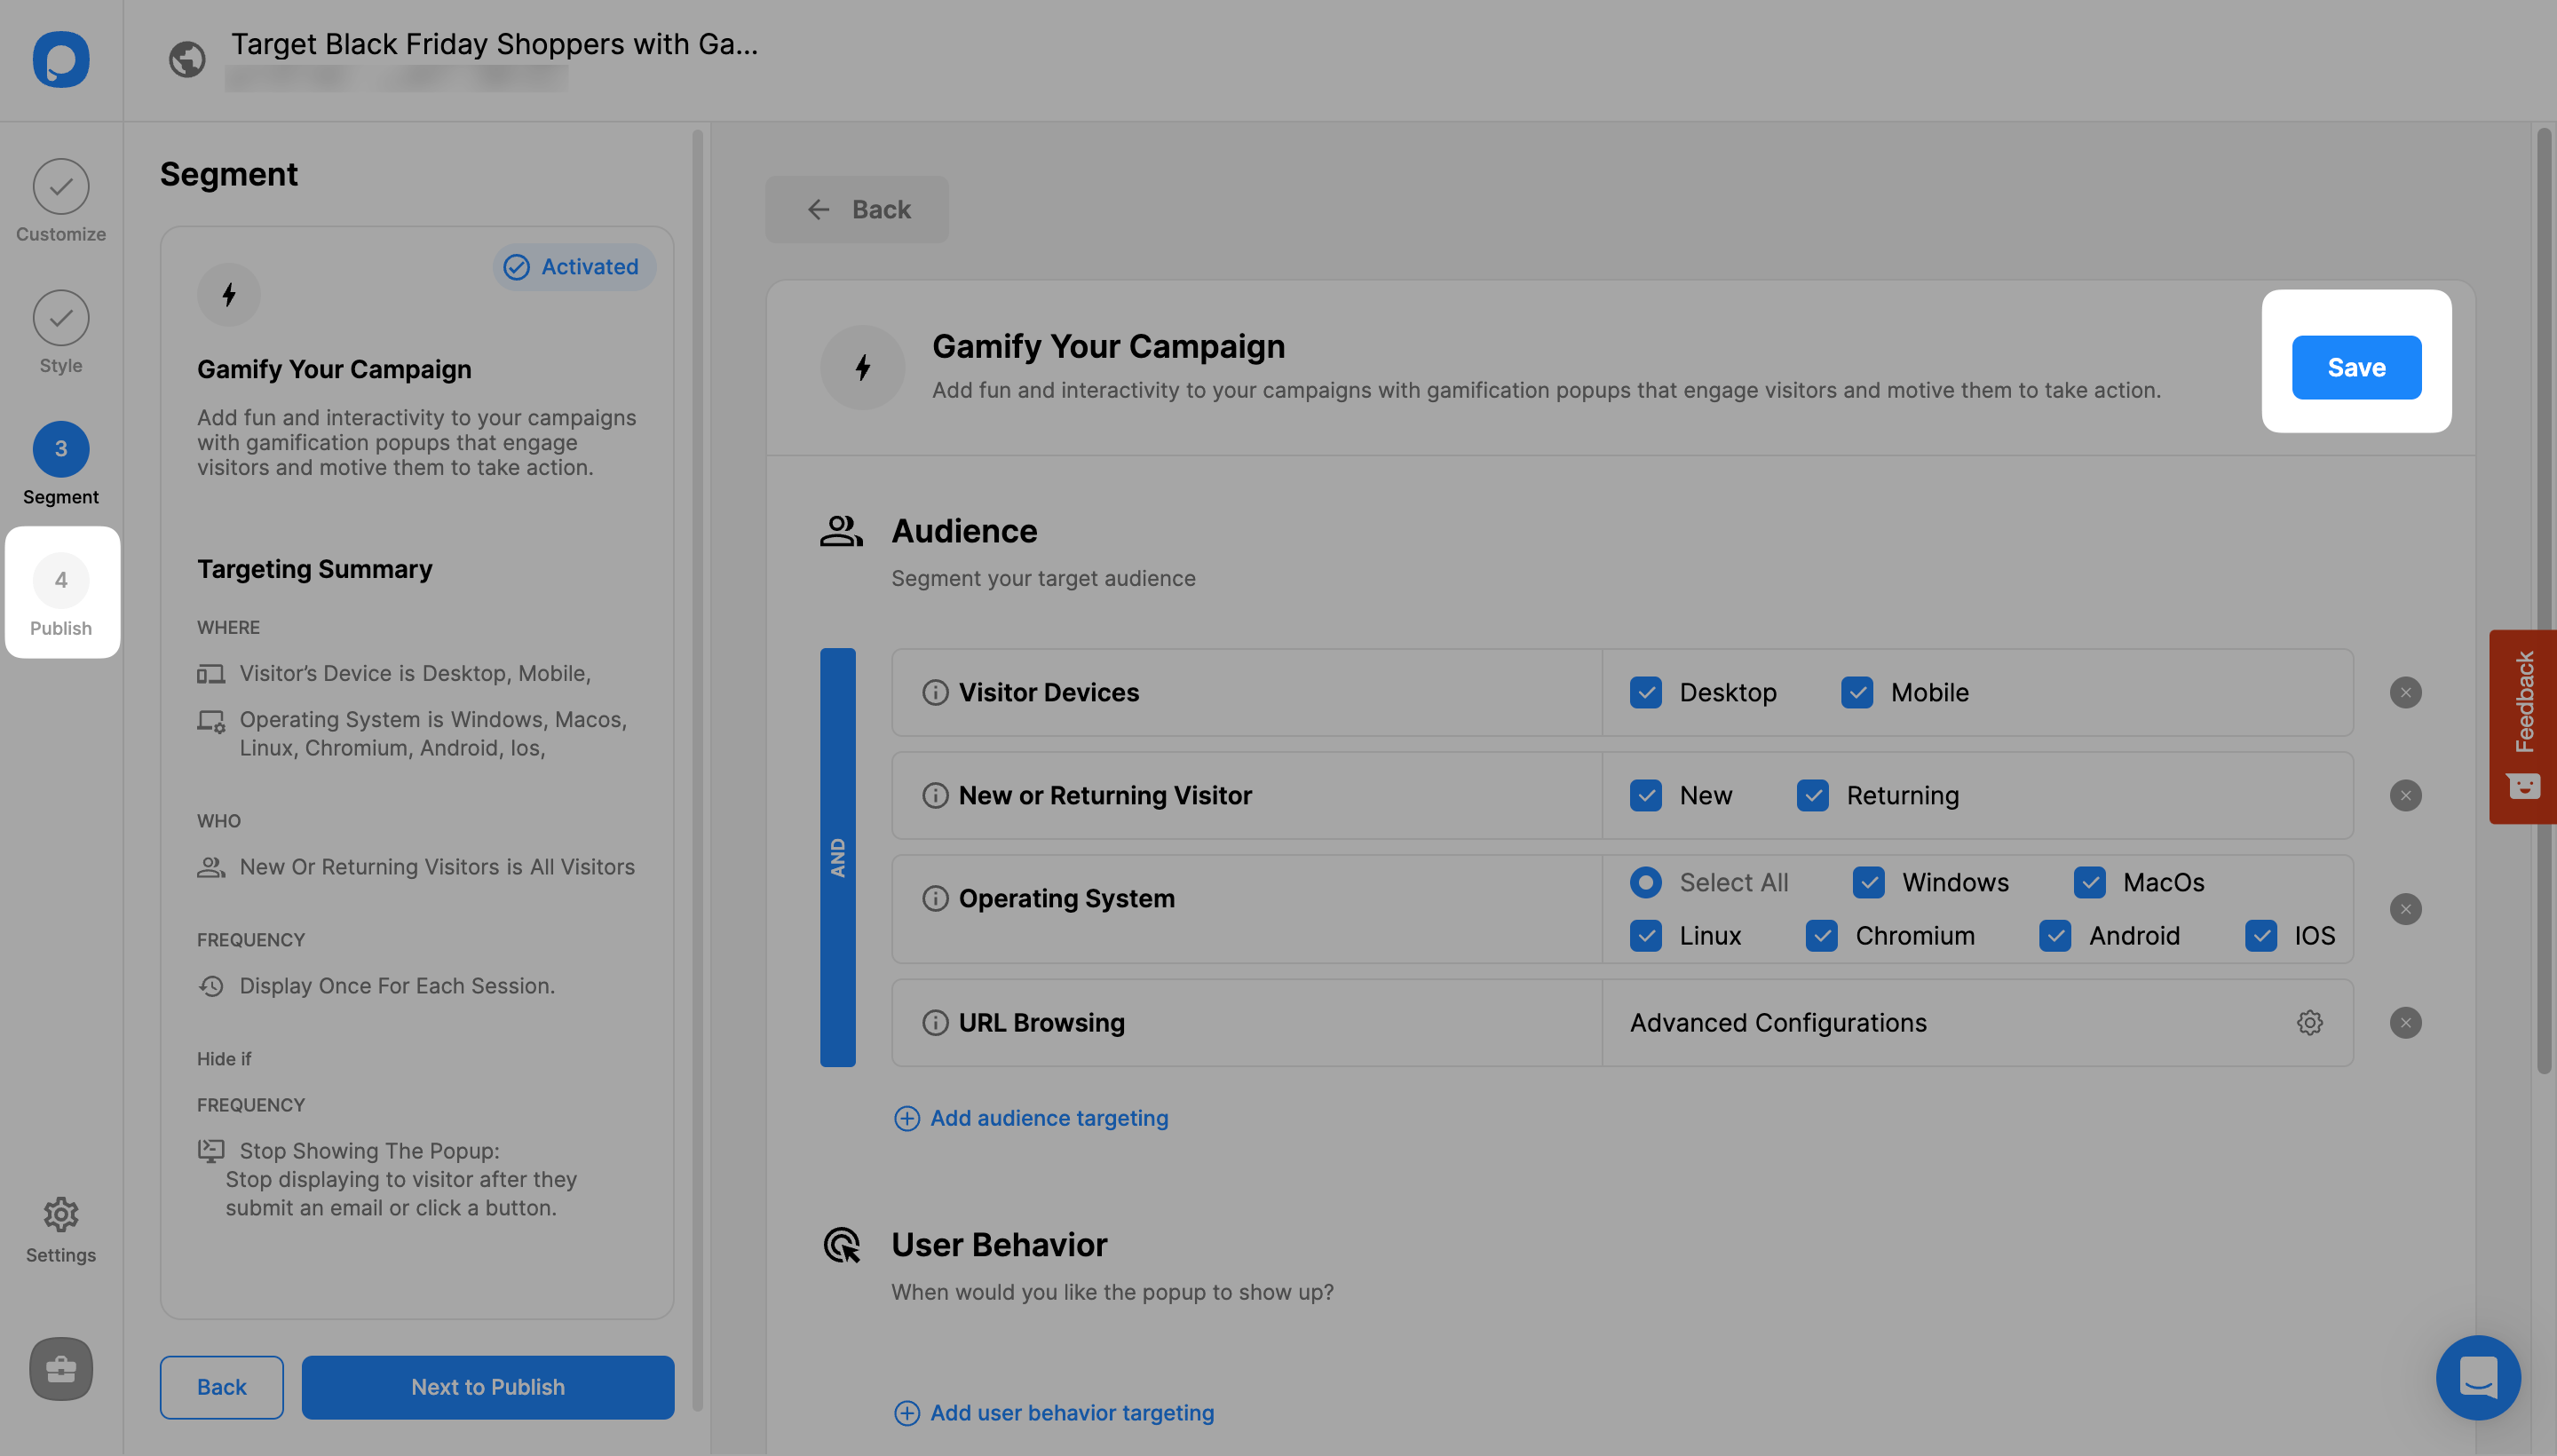
Task: Click the Segment panel scrollbar
Action: coord(697,770)
